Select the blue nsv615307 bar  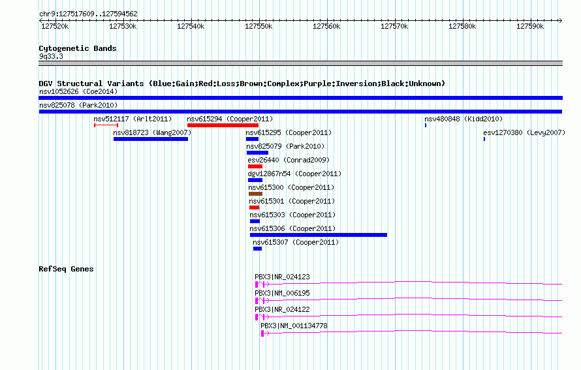(x=257, y=249)
